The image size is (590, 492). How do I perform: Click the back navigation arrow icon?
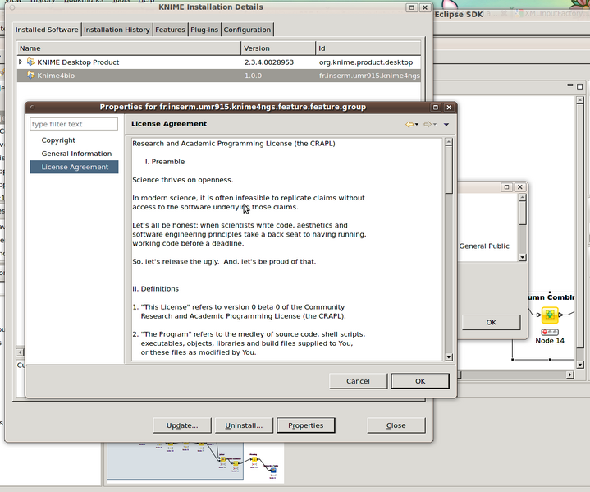pyautogui.click(x=409, y=124)
